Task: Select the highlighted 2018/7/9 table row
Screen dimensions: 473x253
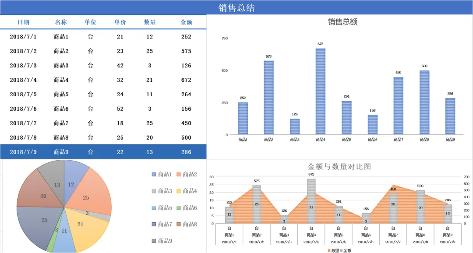Action: point(103,151)
